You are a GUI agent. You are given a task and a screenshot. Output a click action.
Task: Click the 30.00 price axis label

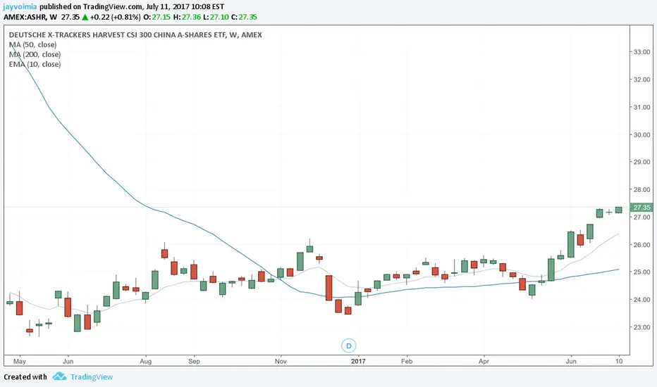coord(641,134)
